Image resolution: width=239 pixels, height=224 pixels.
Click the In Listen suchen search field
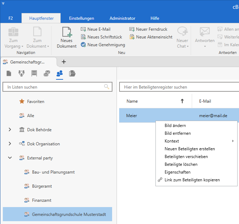[x=57, y=87]
